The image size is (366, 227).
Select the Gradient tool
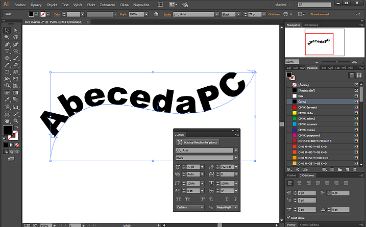click(16, 93)
